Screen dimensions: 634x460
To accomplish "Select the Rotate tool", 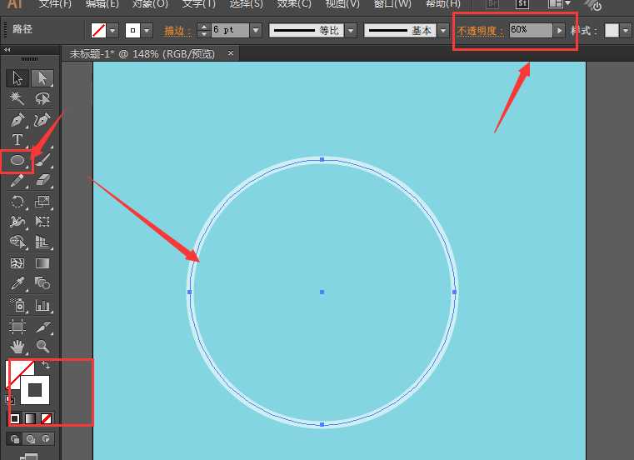I will (17, 202).
